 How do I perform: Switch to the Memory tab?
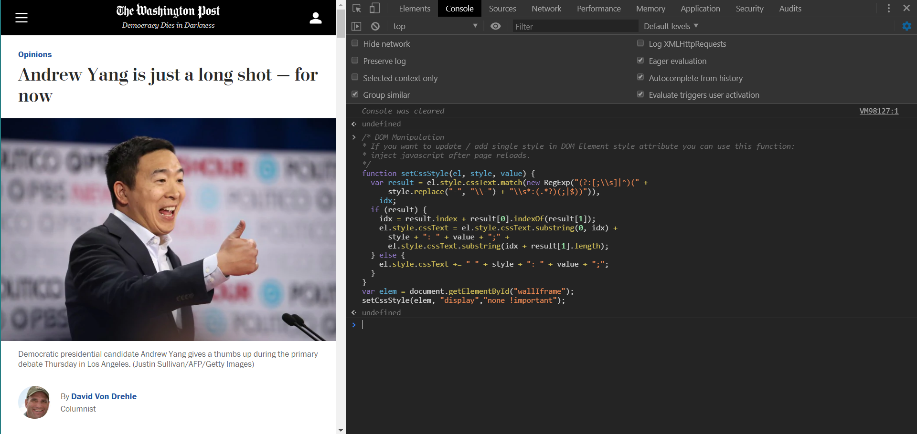(x=650, y=9)
